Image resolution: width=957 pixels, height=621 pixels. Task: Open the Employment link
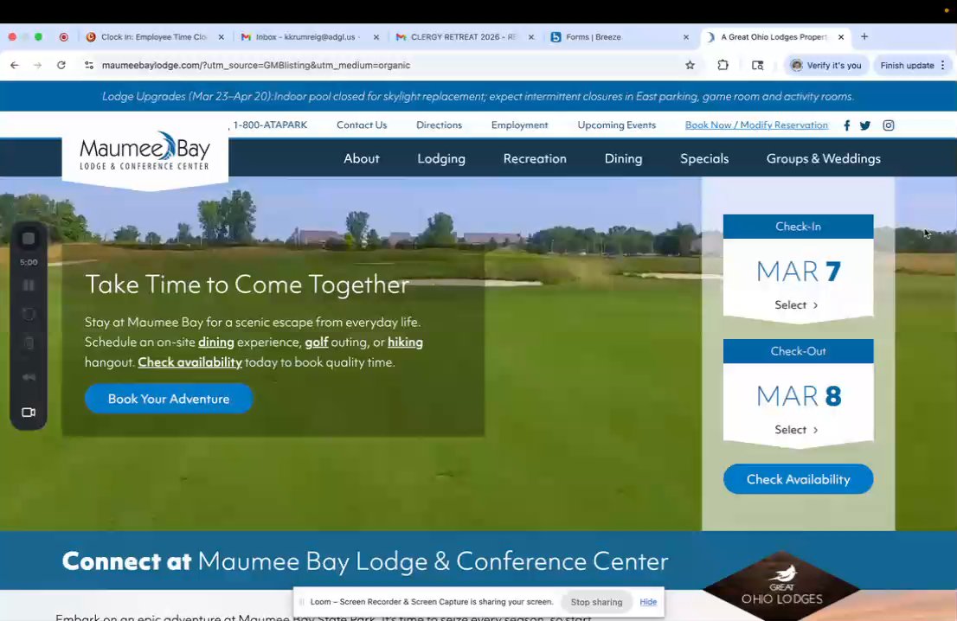pyautogui.click(x=519, y=125)
